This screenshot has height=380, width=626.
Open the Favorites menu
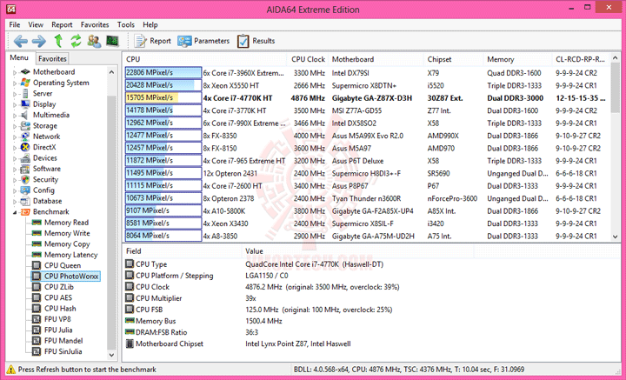pyautogui.click(x=95, y=24)
